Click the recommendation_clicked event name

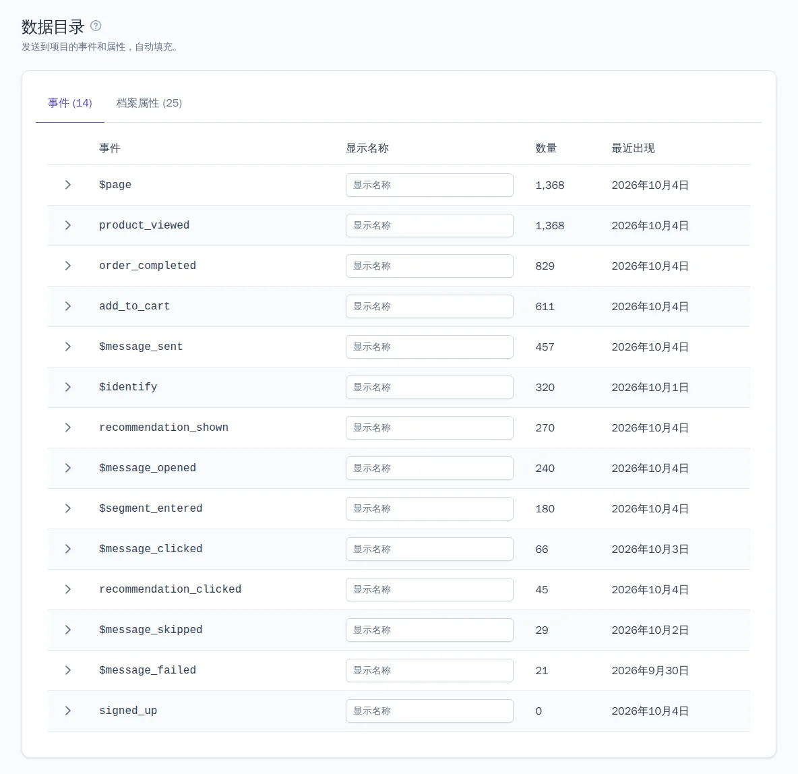(x=170, y=589)
